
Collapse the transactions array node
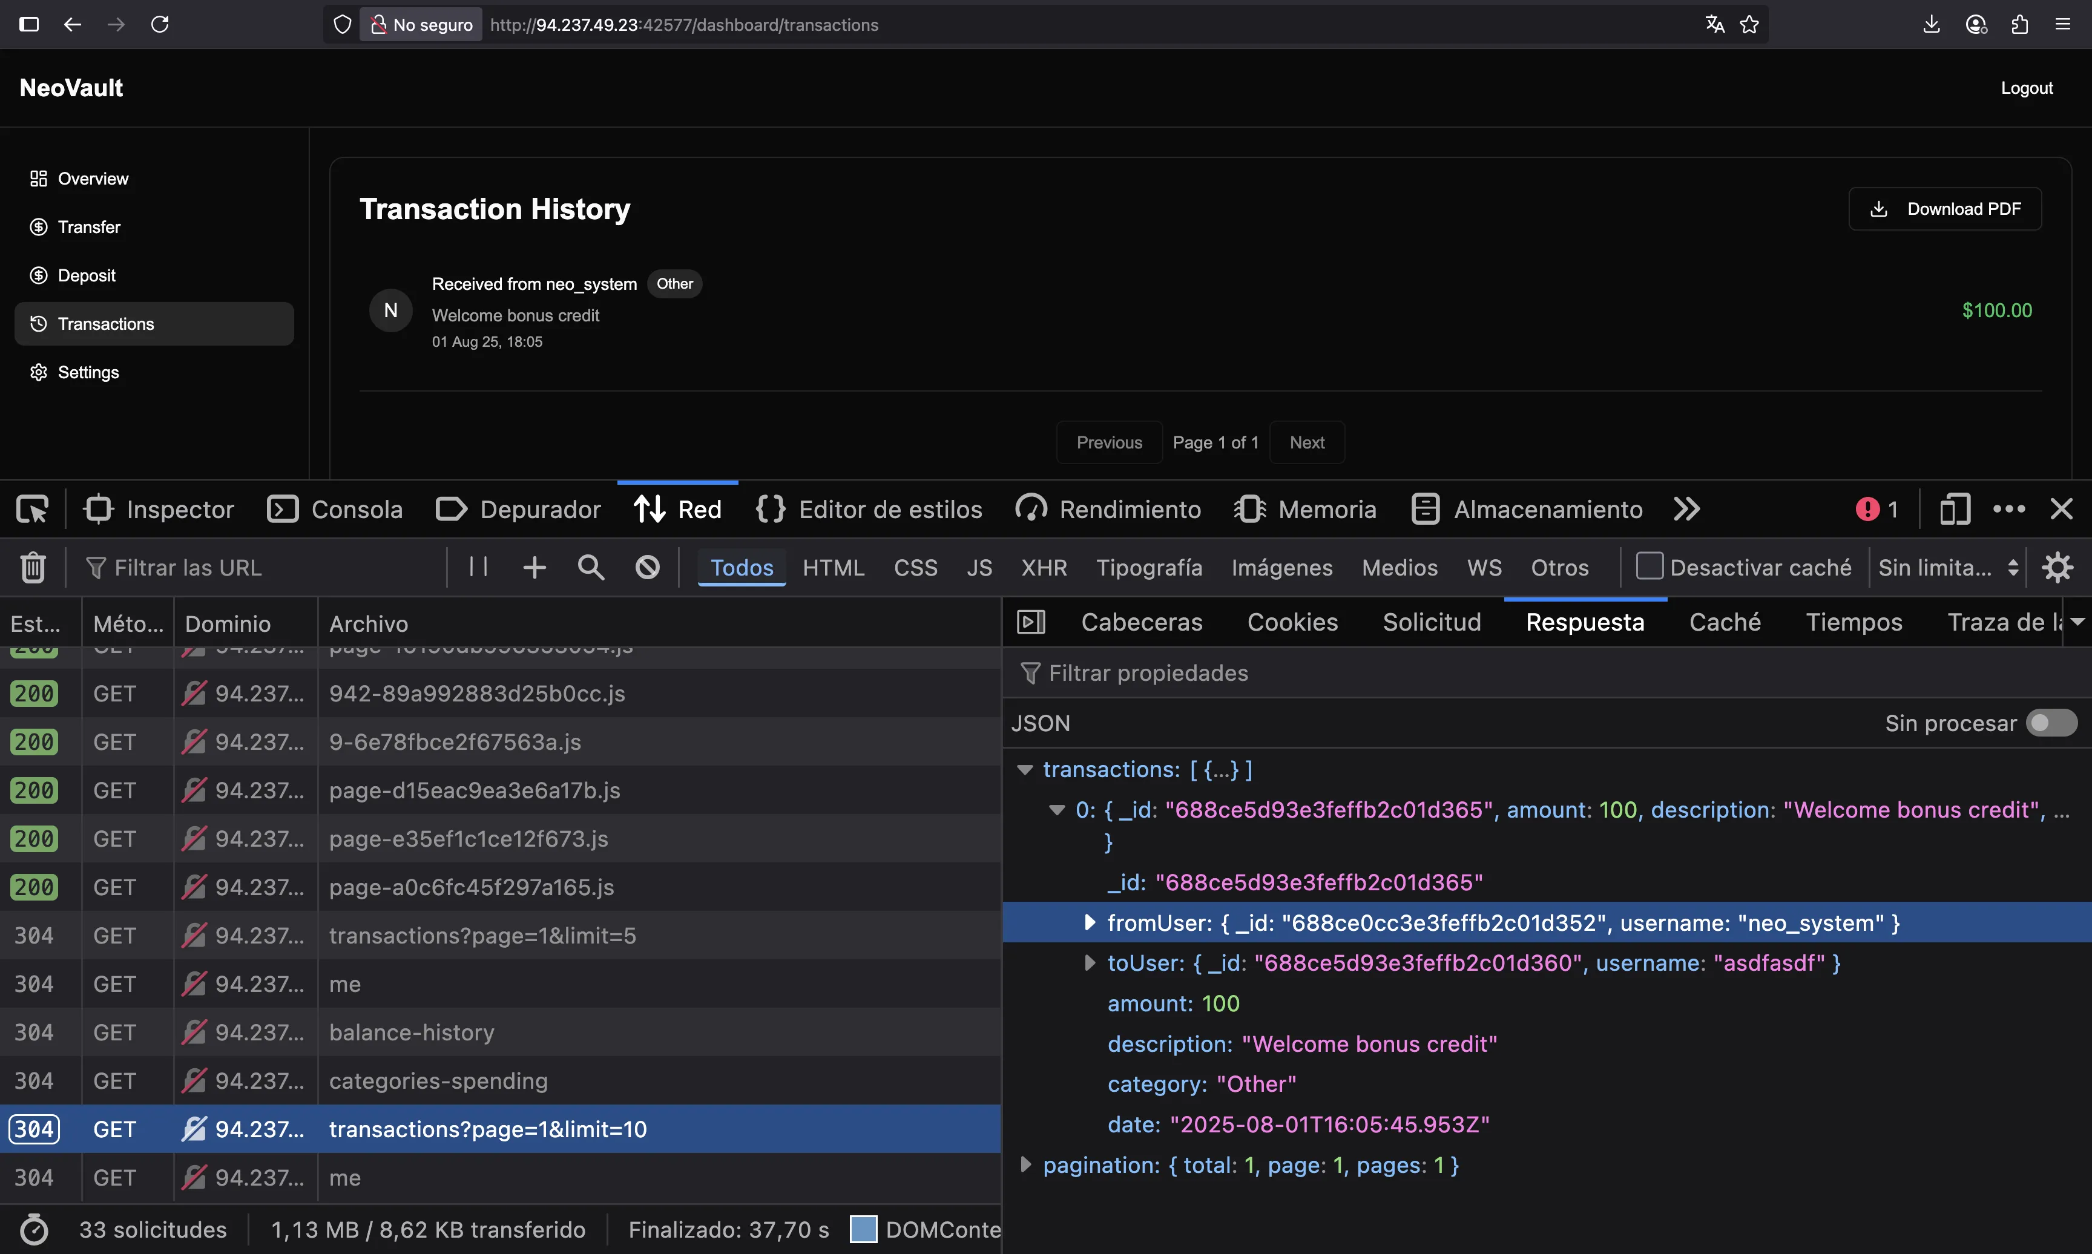coord(1025,770)
